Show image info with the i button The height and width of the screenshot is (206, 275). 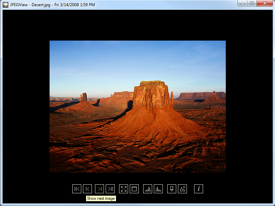[x=199, y=189]
